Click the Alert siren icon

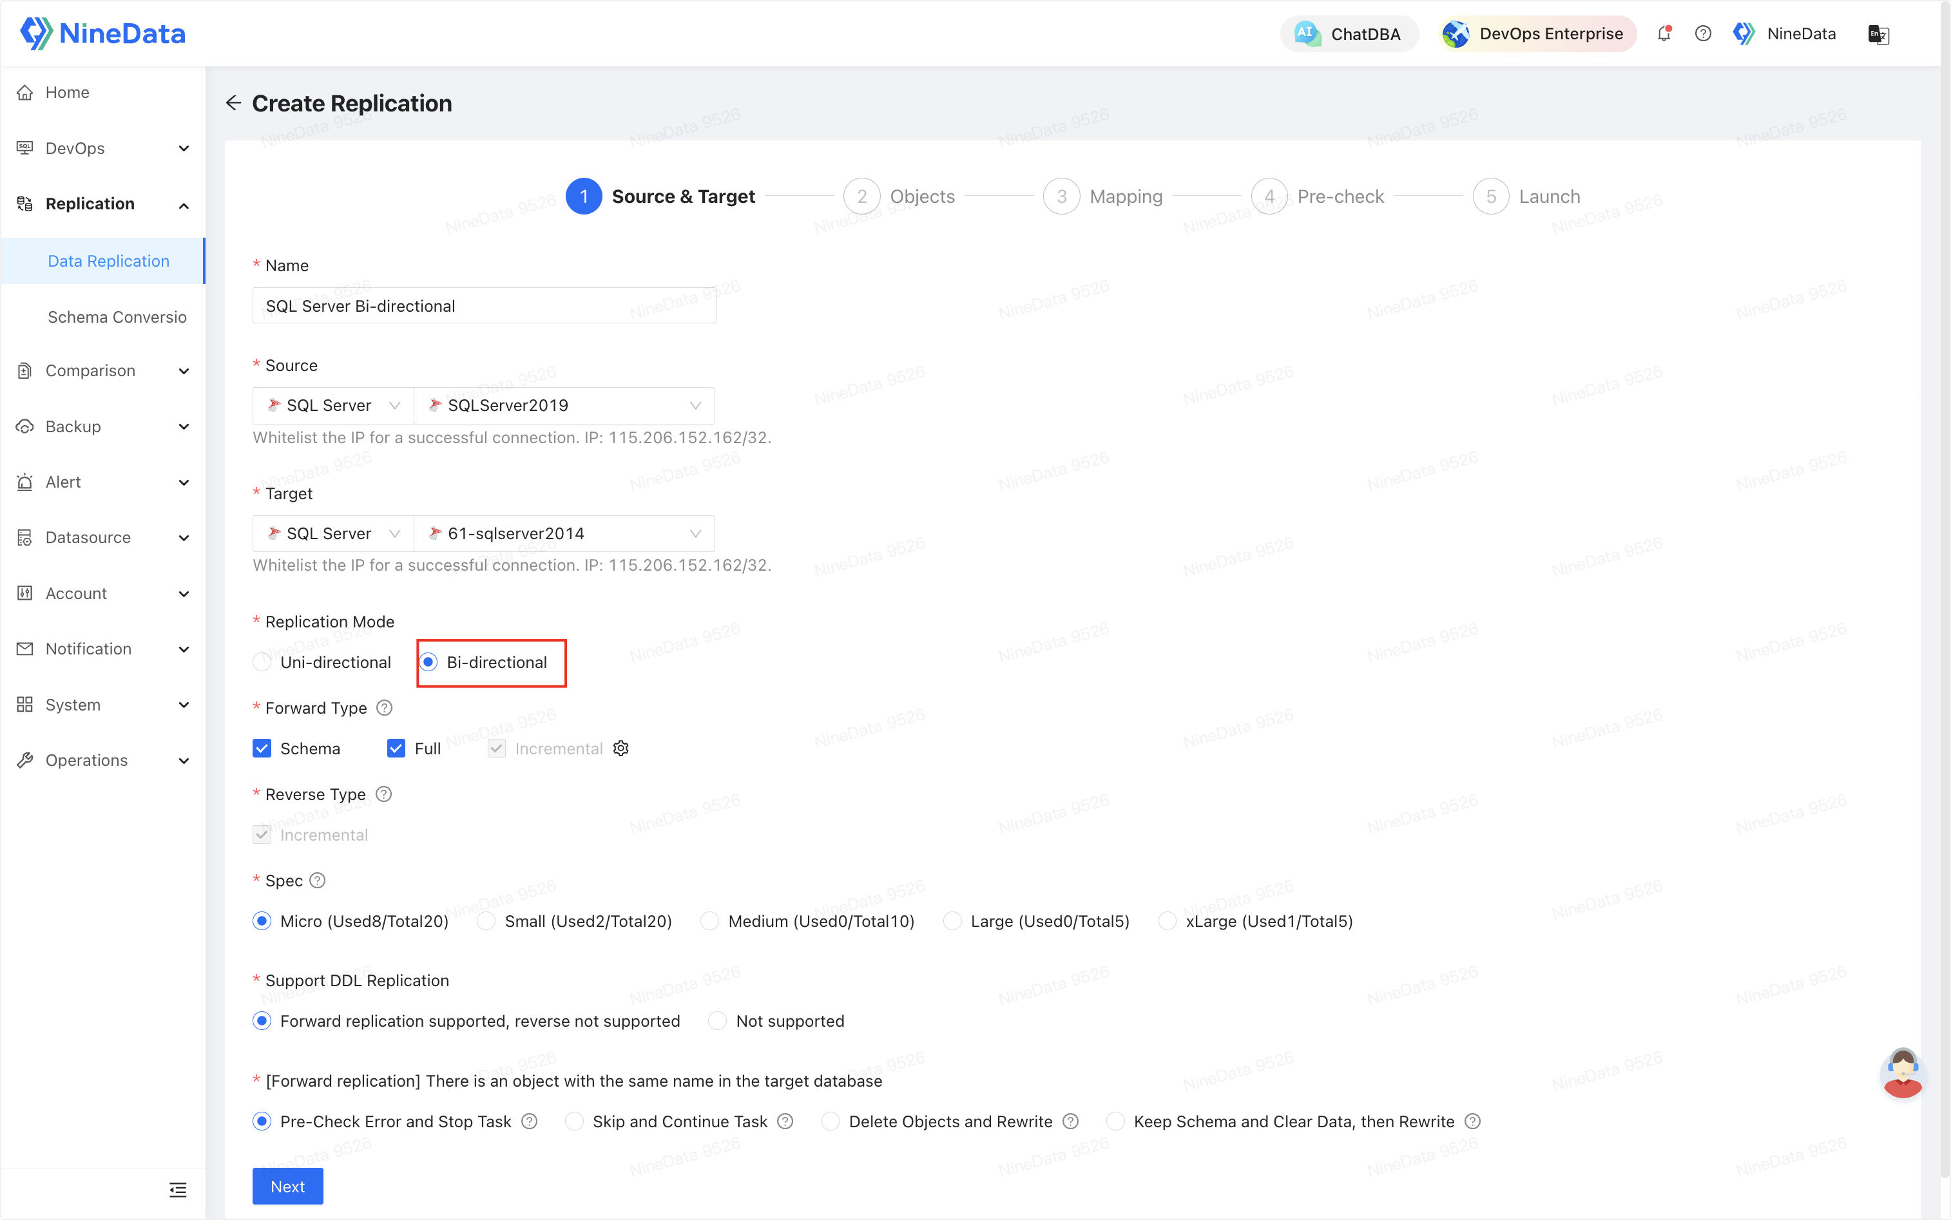tap(25, 482)
